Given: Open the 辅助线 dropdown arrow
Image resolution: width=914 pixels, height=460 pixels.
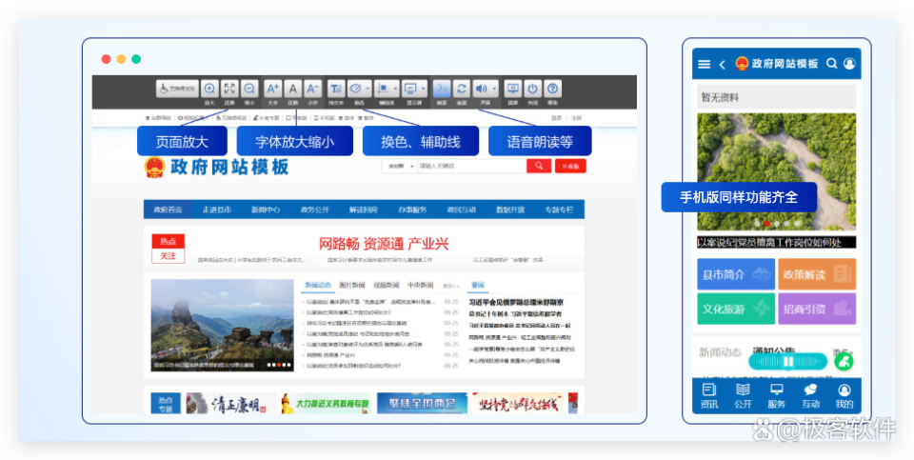Looking at the screenshot, I should (396, 89).
